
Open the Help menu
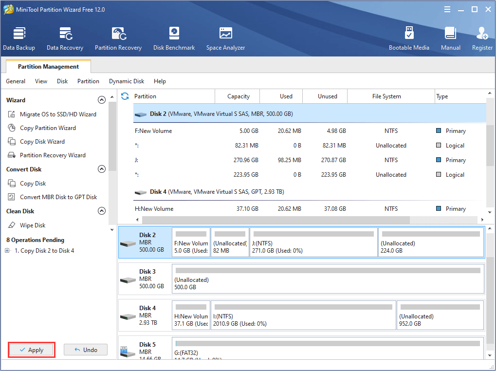[x=160, y=81]
